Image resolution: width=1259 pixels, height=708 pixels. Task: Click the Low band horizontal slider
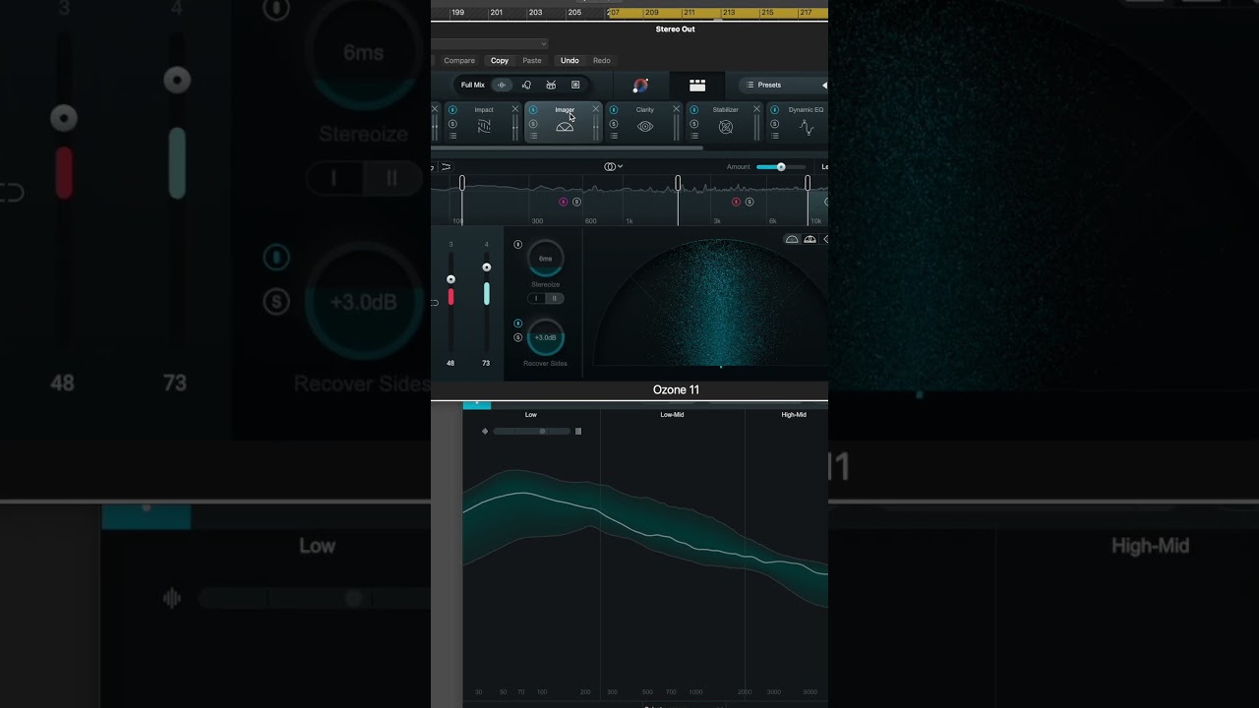[x=532, y=431]
